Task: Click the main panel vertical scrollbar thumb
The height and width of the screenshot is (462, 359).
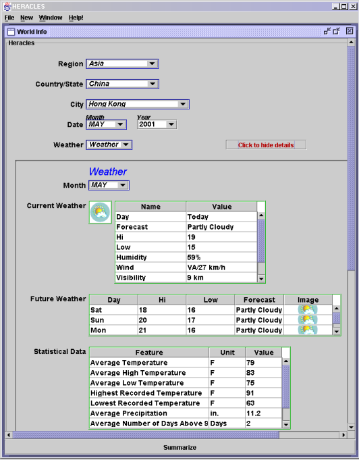Action: pos(351,159)
